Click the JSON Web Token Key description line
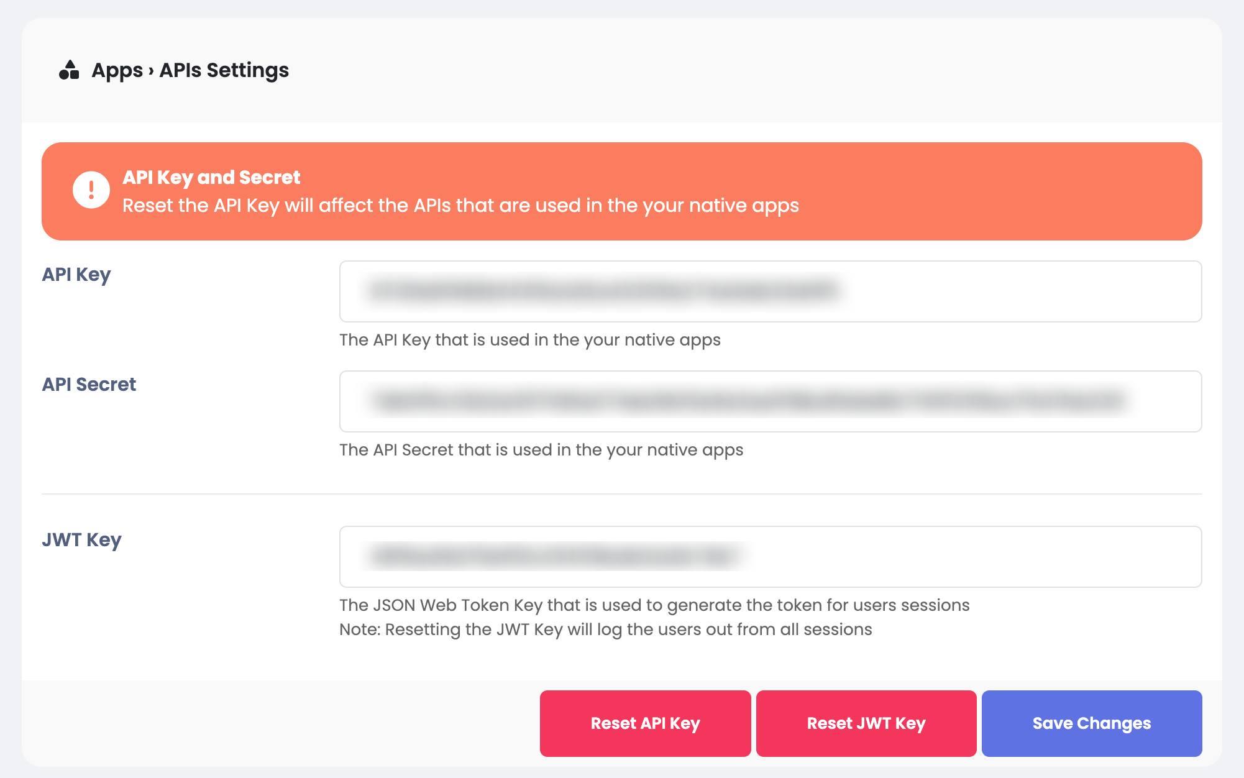The width and height of the screenshot is (1244, 778). pyautogui.click(x=654, y=605)
